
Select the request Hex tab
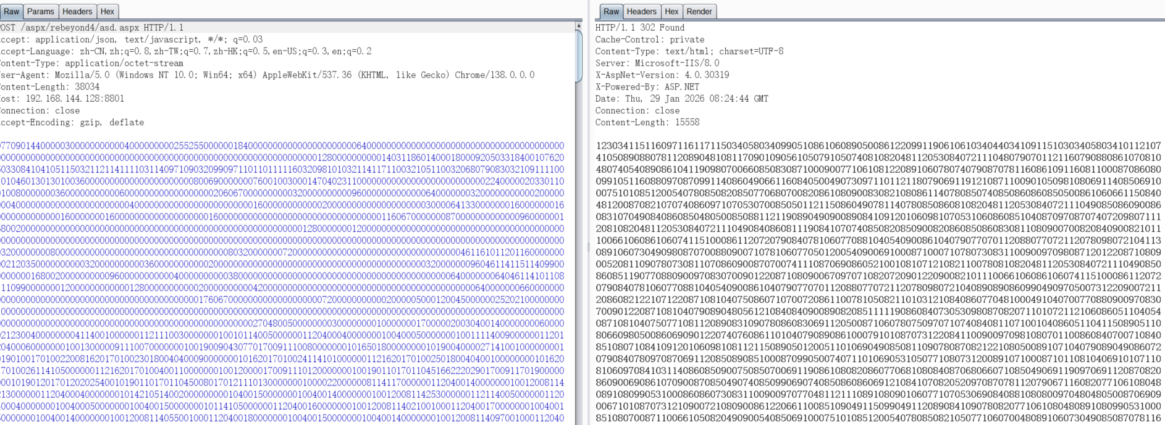[107, 11]
